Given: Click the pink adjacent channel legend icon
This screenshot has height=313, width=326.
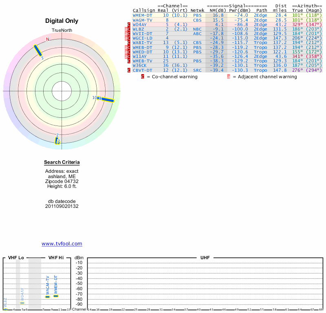Looking at the screenshot, I should [229, 77].
